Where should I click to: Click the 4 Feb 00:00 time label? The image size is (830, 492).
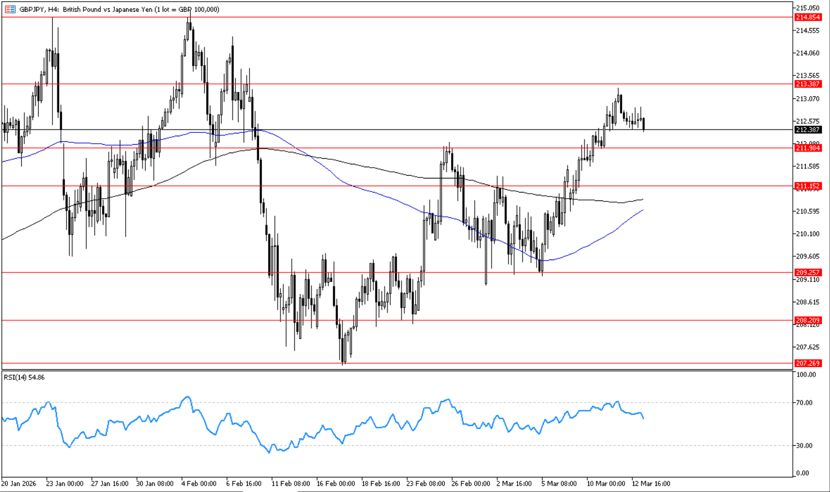click(x=199, y=483)
